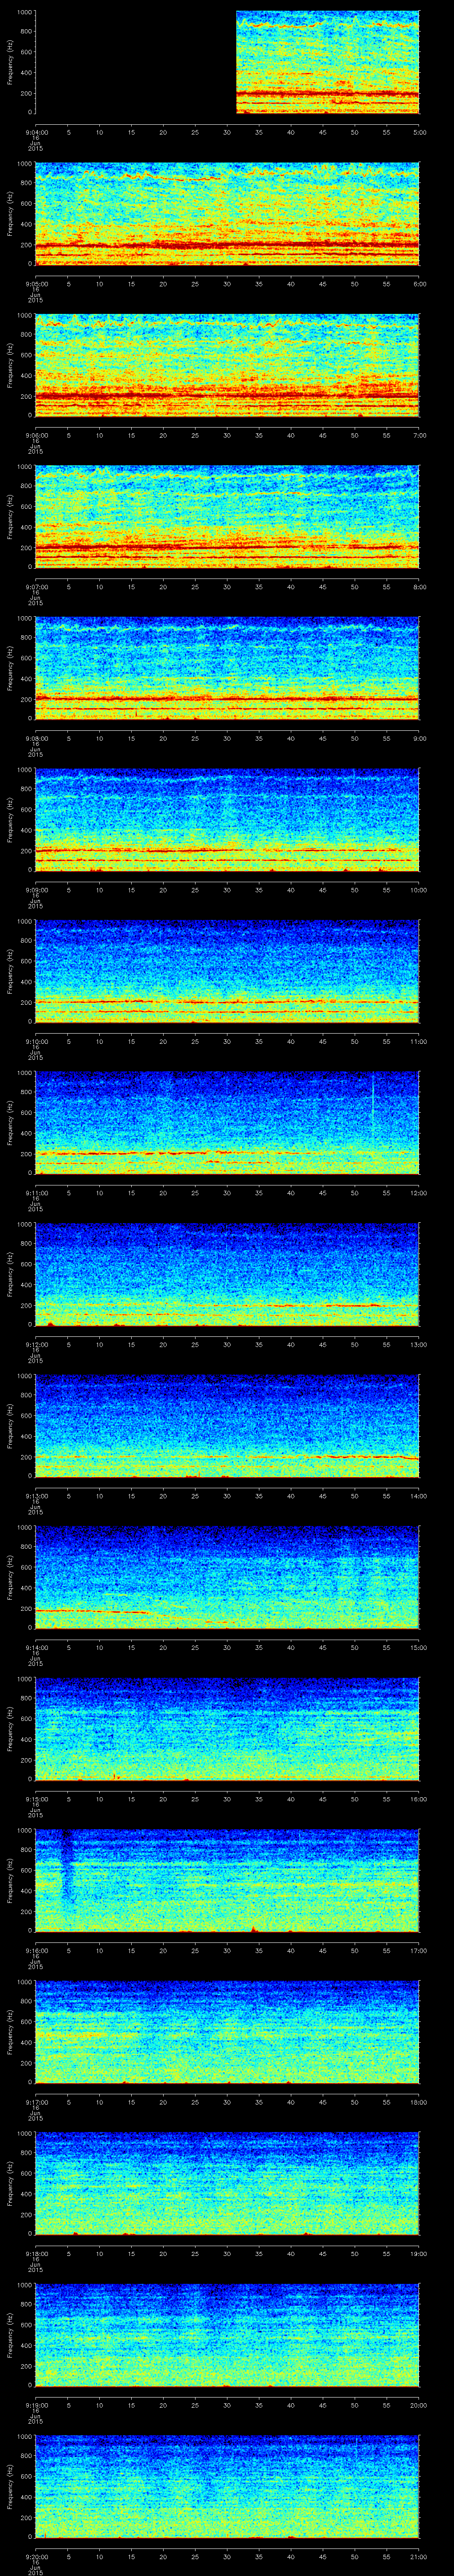Click the 9:06:00 spectrogram panel
The image size is (454, 2576).
[x=227, y=365]
